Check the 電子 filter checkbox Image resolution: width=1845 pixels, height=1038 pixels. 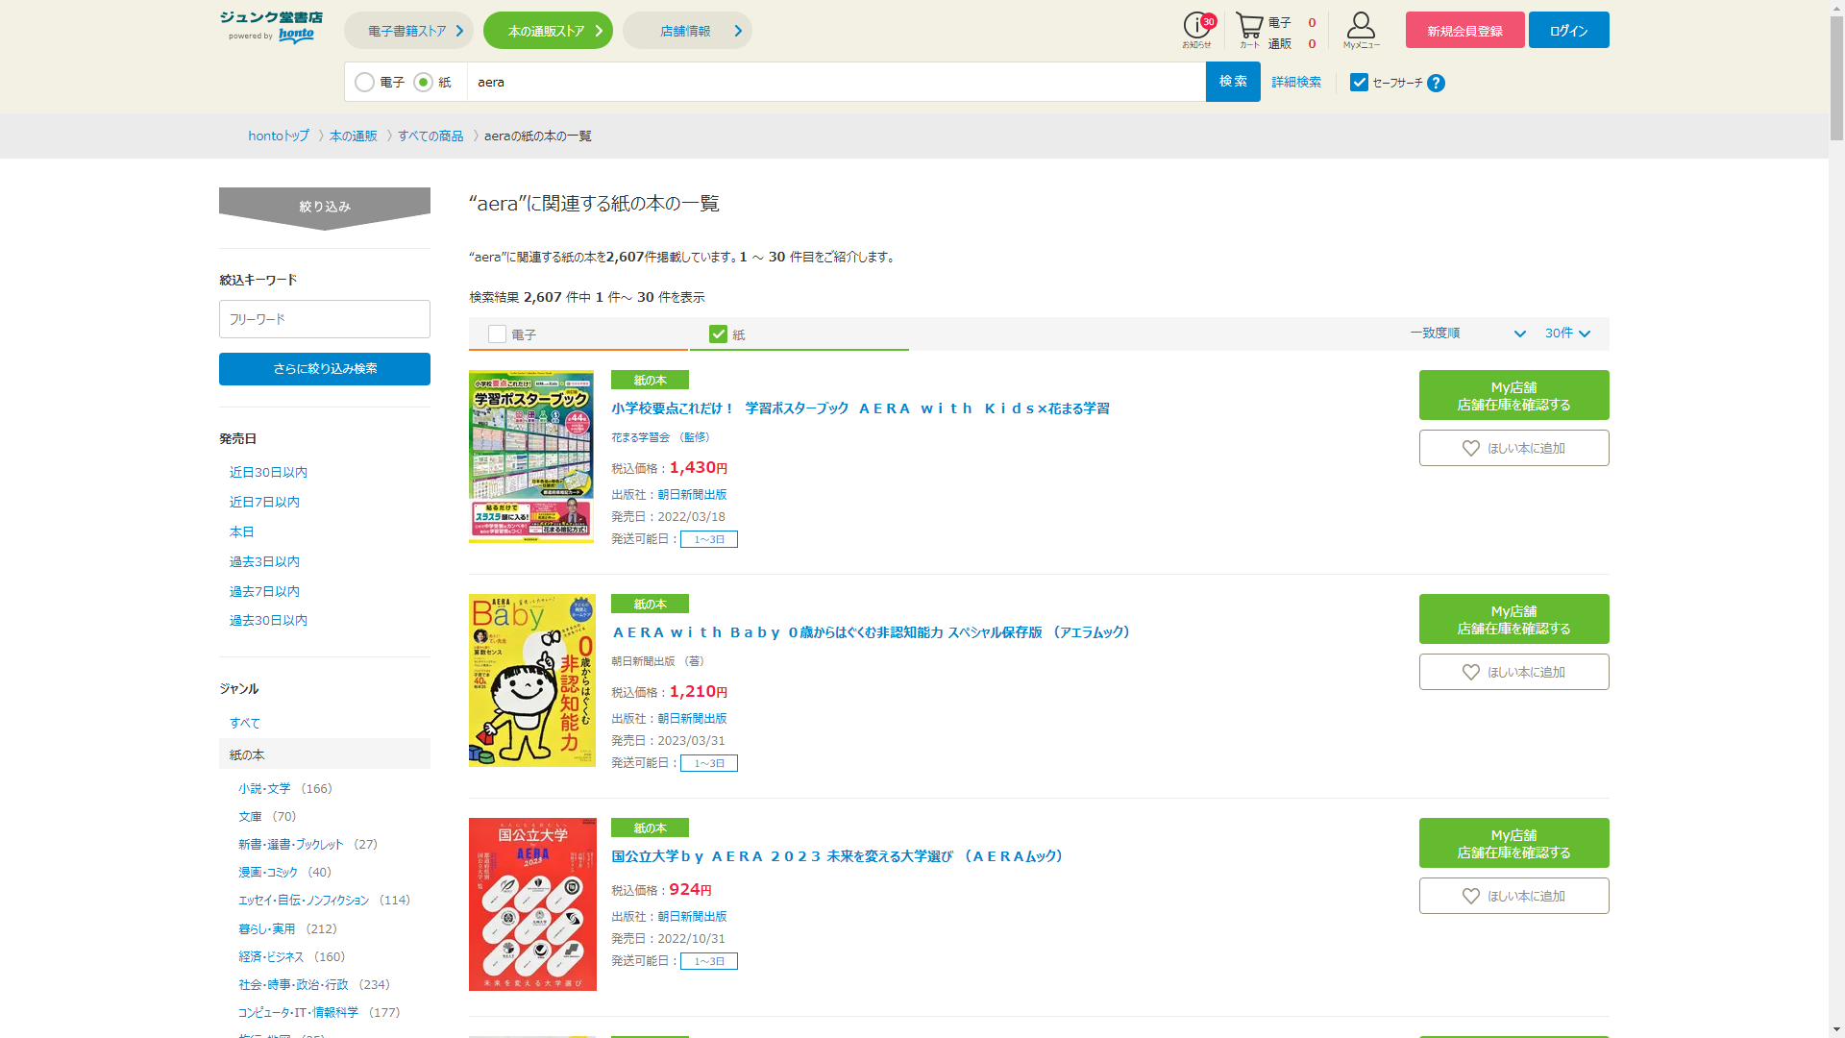pos(497,334)
